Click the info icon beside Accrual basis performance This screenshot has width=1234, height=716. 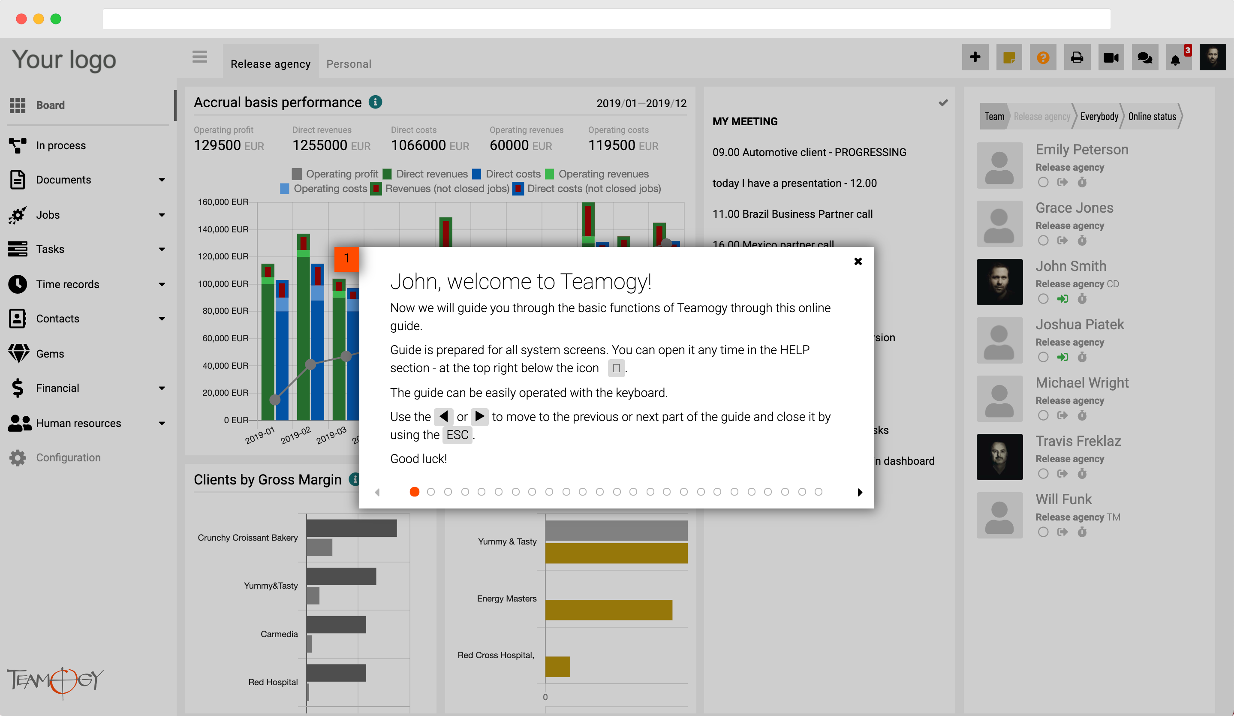(375, 102)
